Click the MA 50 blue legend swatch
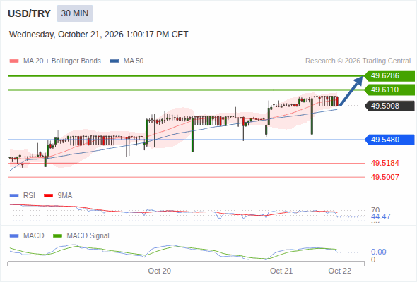 click(114, 61)
